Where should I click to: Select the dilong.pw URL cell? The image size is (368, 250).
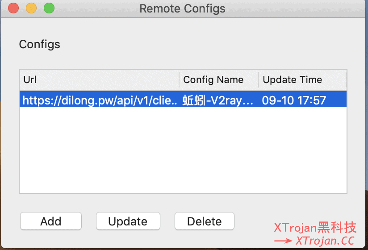pyautogui.click(x=100, y=100)
